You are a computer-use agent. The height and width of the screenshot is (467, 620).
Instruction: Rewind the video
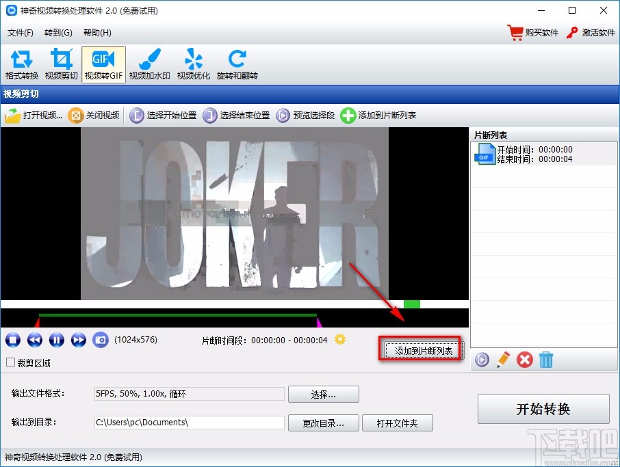pos(35,340)
